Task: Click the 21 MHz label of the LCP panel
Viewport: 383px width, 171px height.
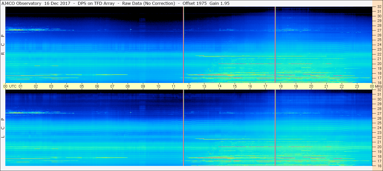Action: (379, 142)
